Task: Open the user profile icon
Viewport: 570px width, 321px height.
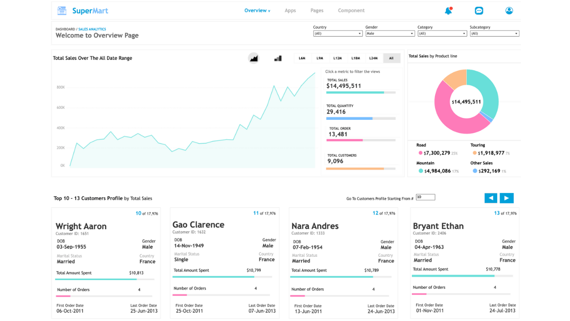Action: click(x=509, y=10)
